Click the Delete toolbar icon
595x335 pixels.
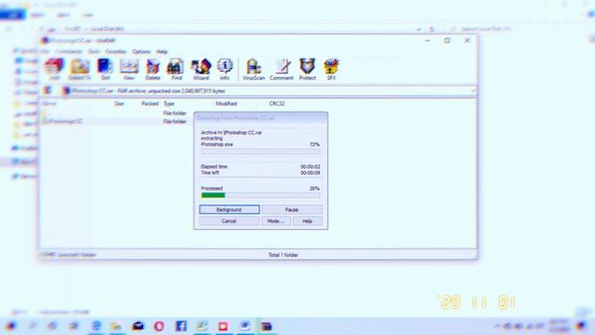tap(152, 69)
